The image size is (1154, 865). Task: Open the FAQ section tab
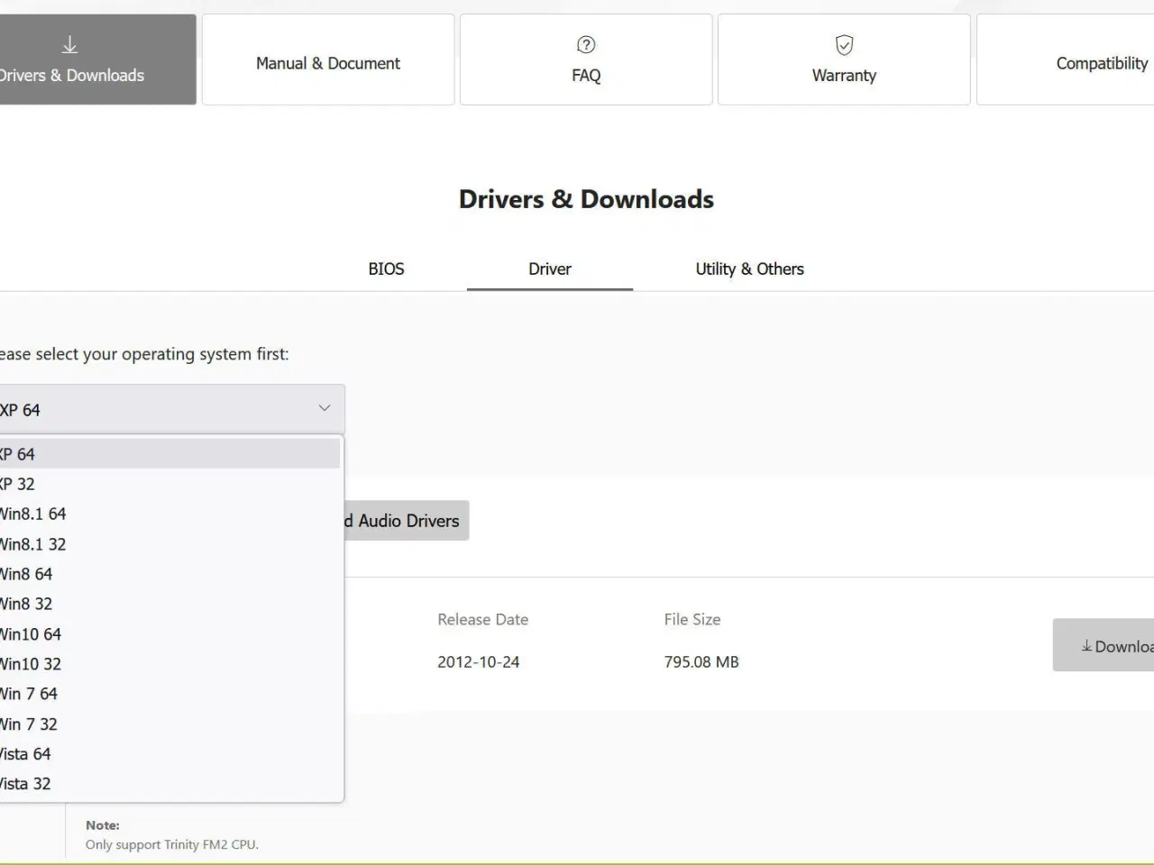click(x=586, y=59)
